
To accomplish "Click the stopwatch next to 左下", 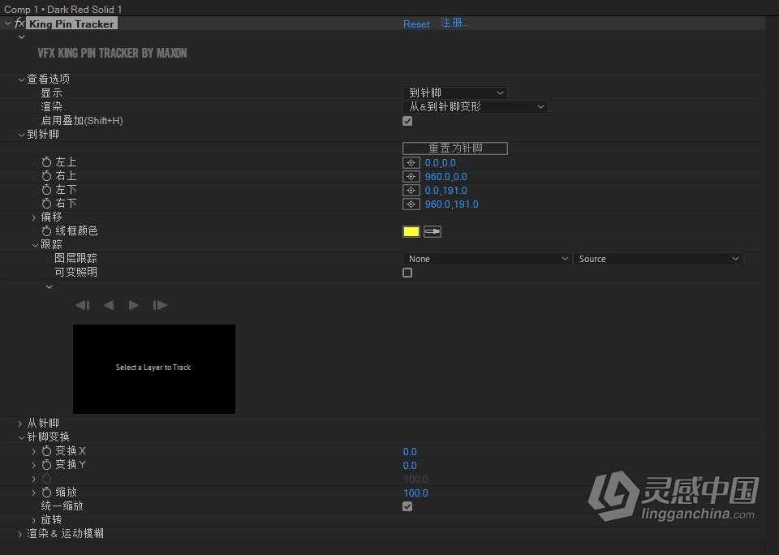I will 47,191.
